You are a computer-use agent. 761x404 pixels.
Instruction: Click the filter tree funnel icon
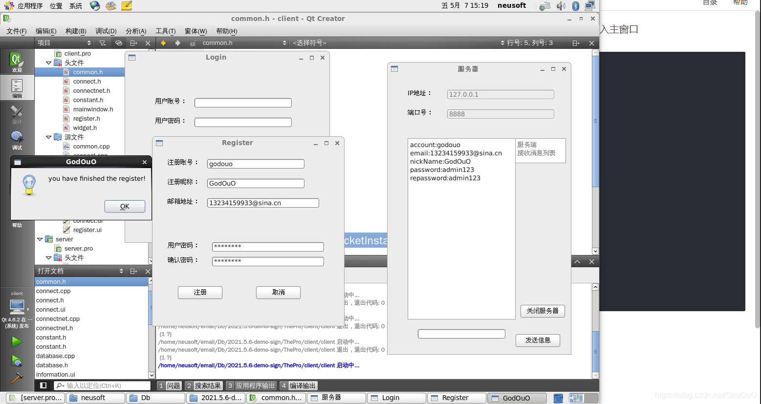[103, 43]
